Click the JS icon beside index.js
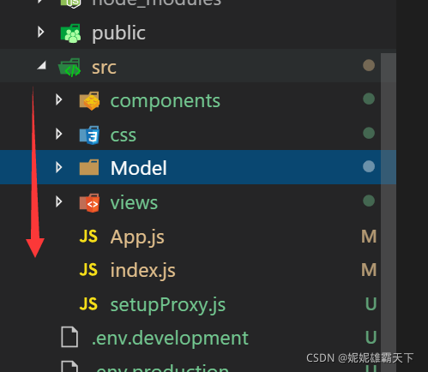Screen dimensions: 428x372 coord(88,270)
